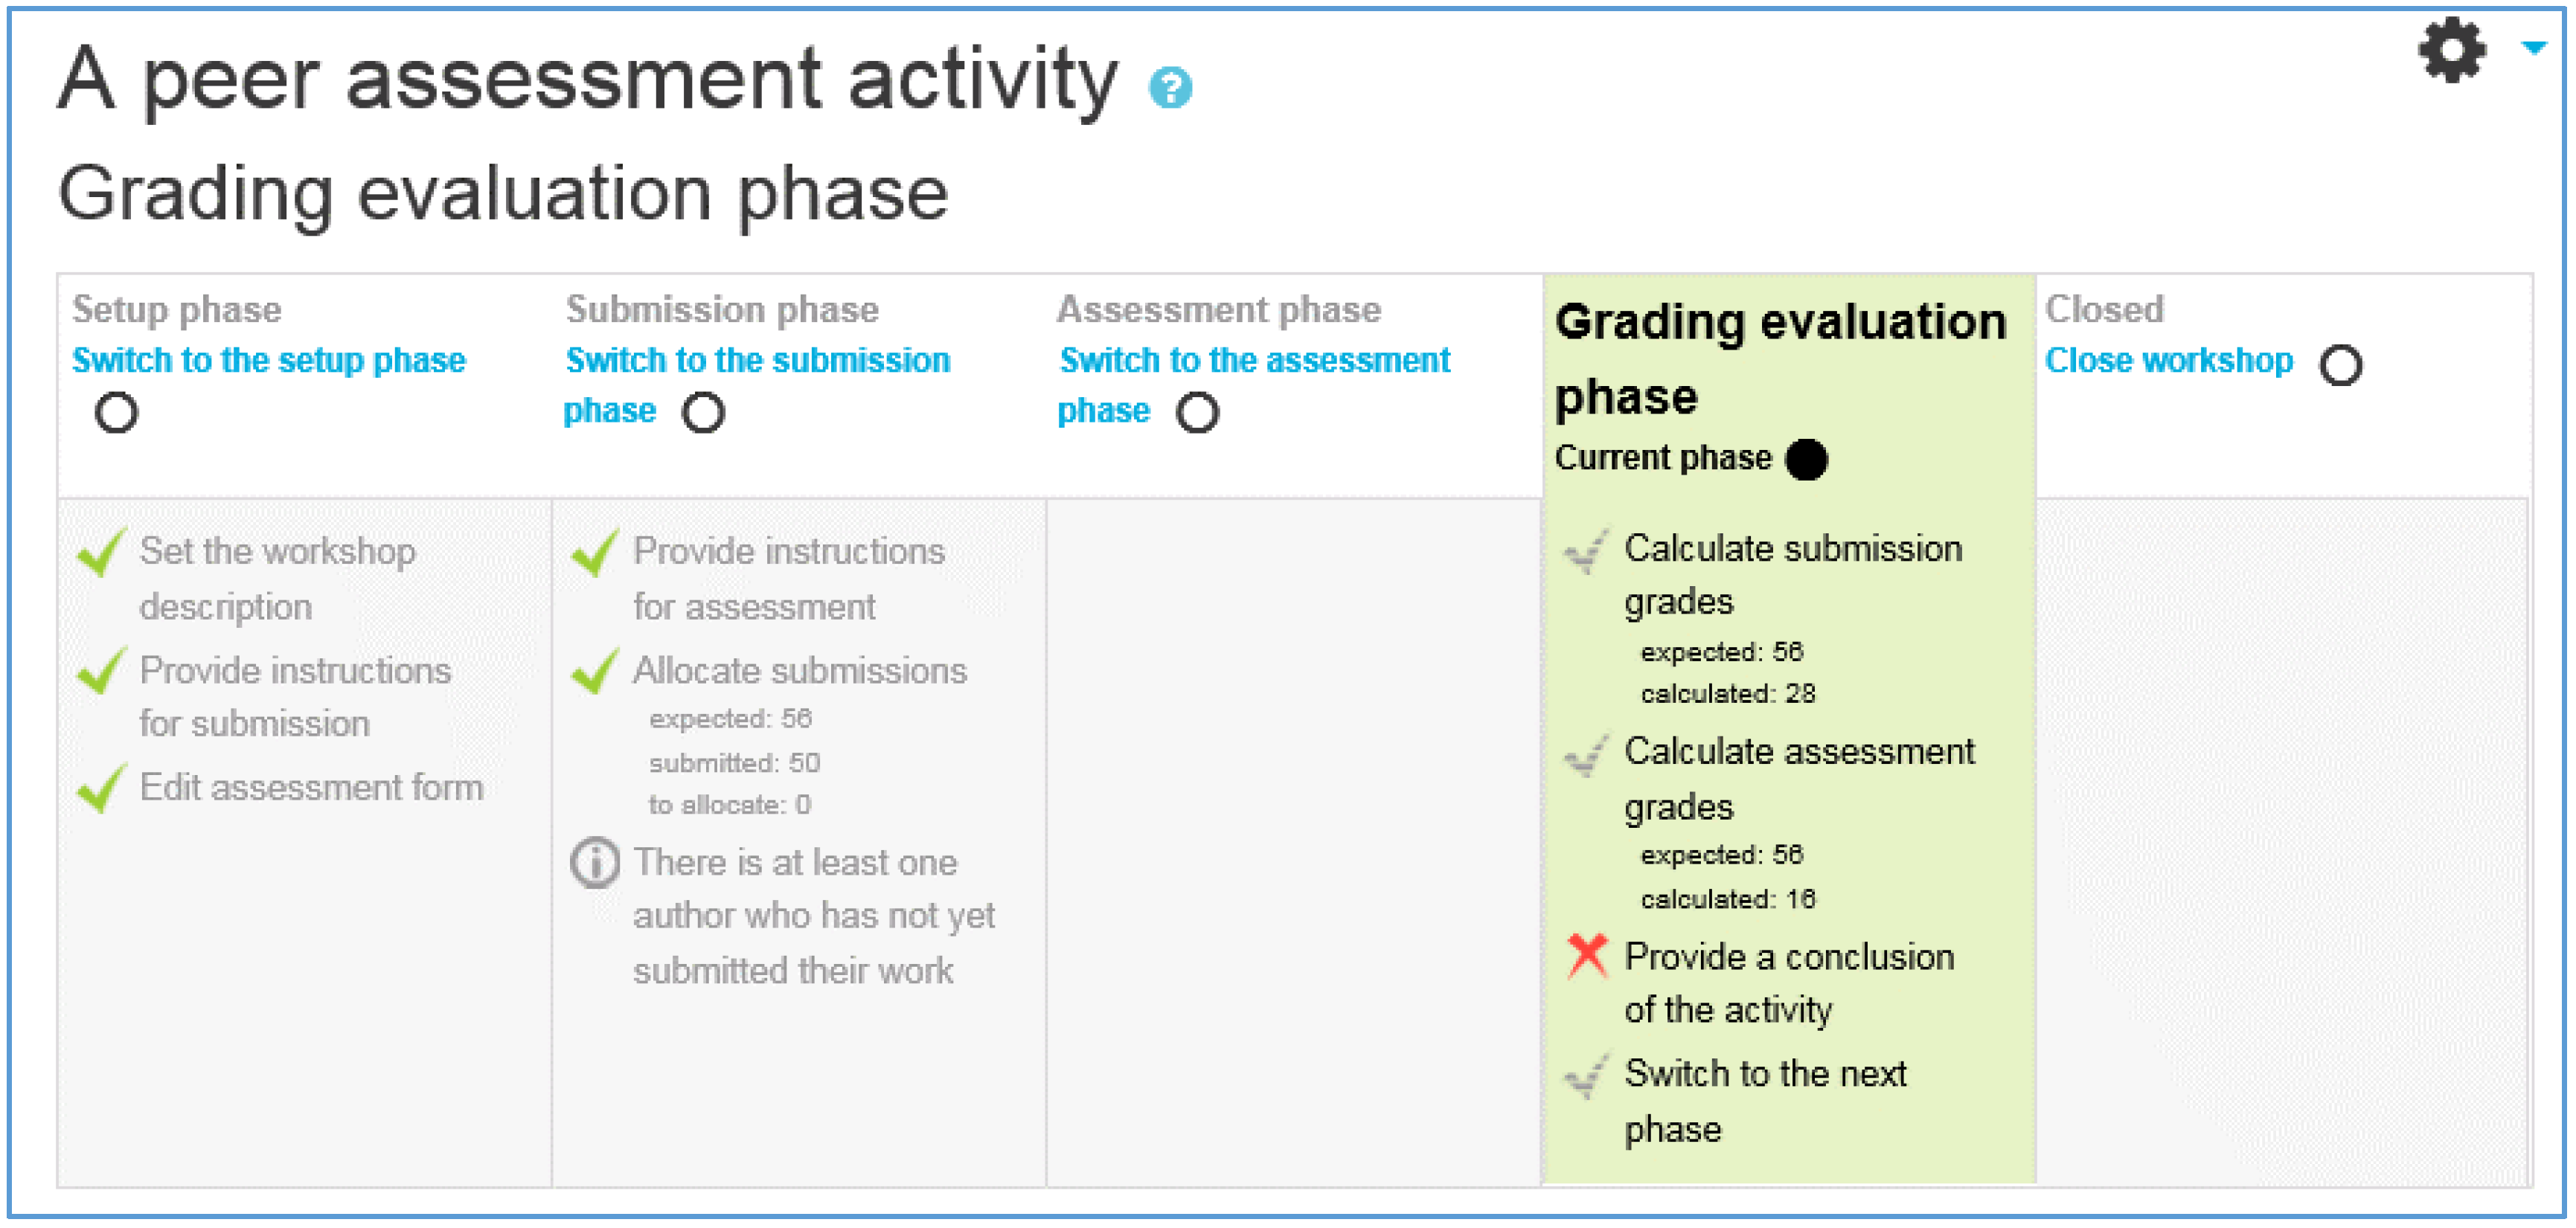
Task: Expand the dropdown arrow next to gear
Action: pos(2533,47)
